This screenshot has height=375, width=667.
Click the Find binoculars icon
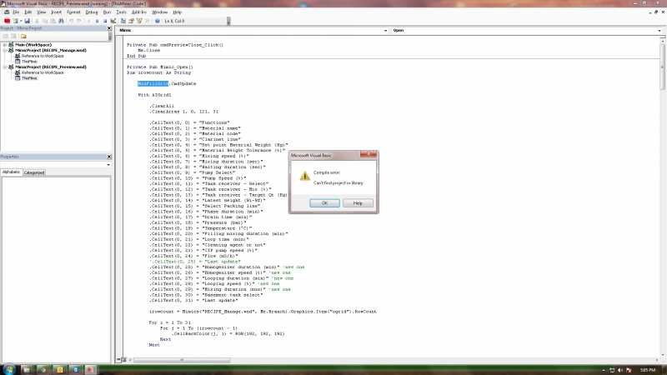click(61, 21)
